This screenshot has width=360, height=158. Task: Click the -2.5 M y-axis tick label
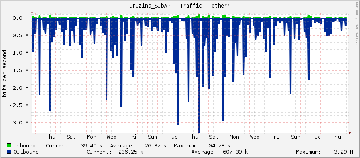point(19,105)
